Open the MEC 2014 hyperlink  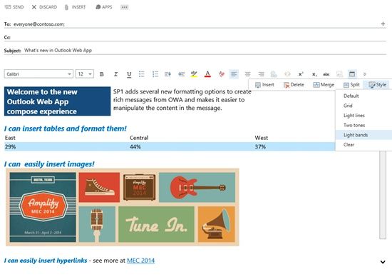click(140, 261)
